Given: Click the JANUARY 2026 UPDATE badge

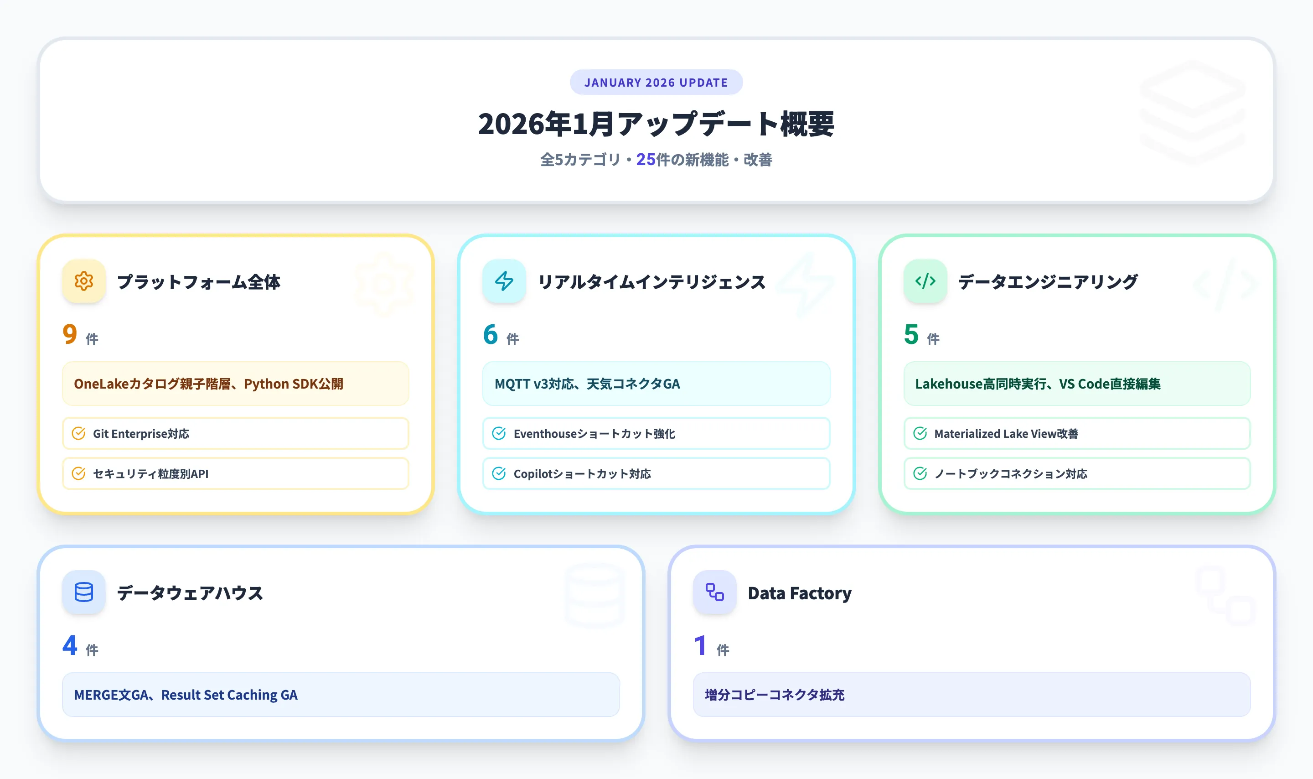Looking at the screenshot, I should pos(656,83).
